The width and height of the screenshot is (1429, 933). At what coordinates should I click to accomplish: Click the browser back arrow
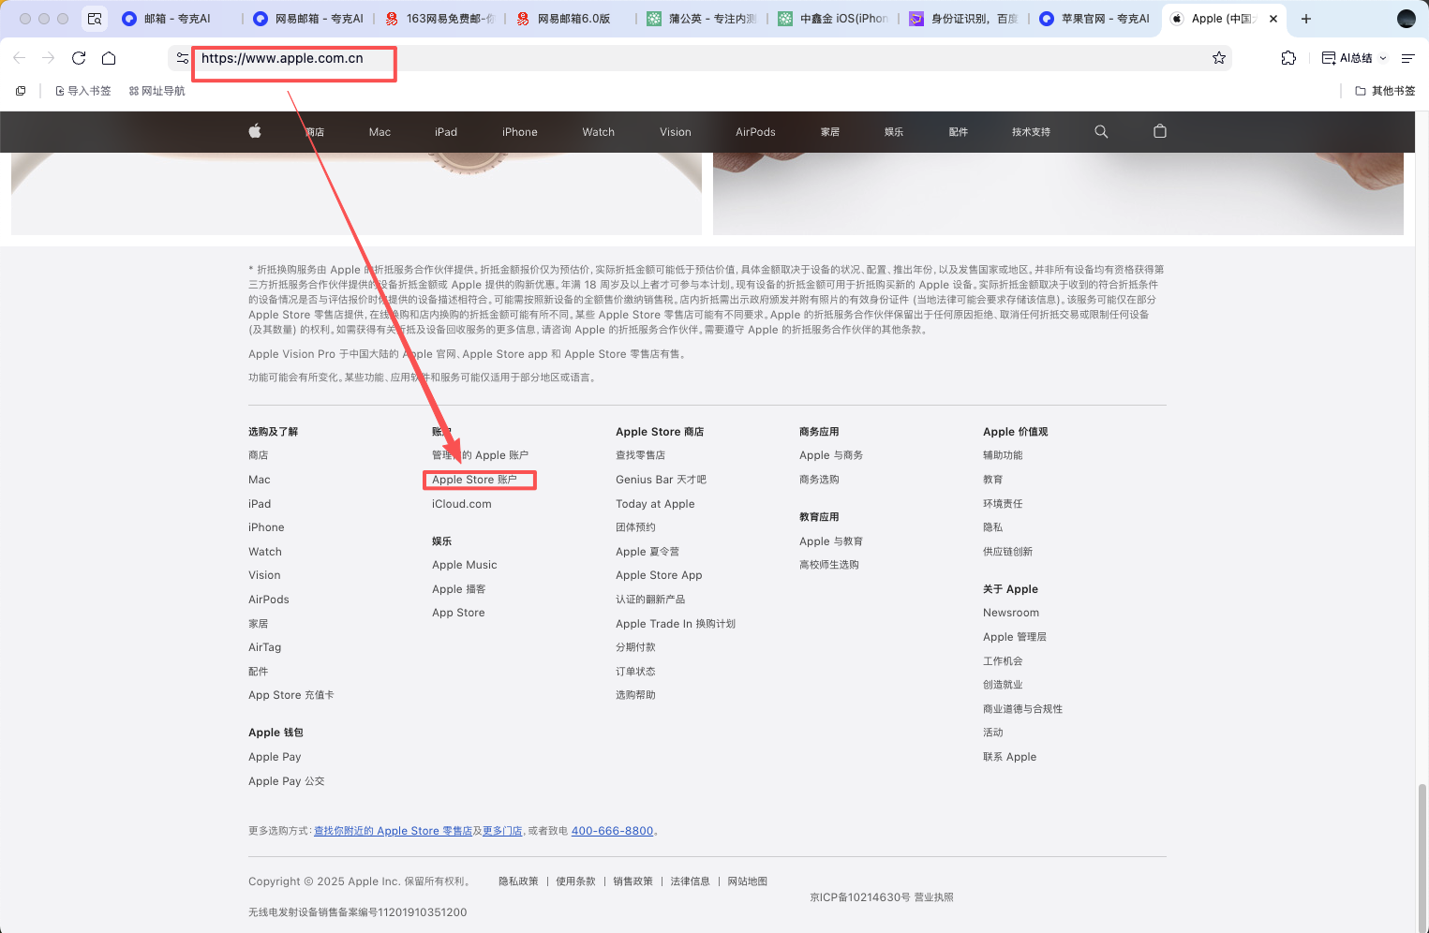[x=20, y=58]
